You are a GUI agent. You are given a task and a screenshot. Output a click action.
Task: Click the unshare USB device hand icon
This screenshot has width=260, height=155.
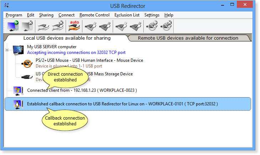(x=58, y=26)
